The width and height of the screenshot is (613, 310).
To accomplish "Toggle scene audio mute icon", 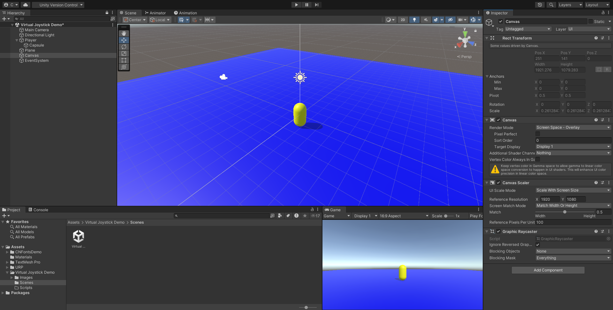I will click(426, 20).
